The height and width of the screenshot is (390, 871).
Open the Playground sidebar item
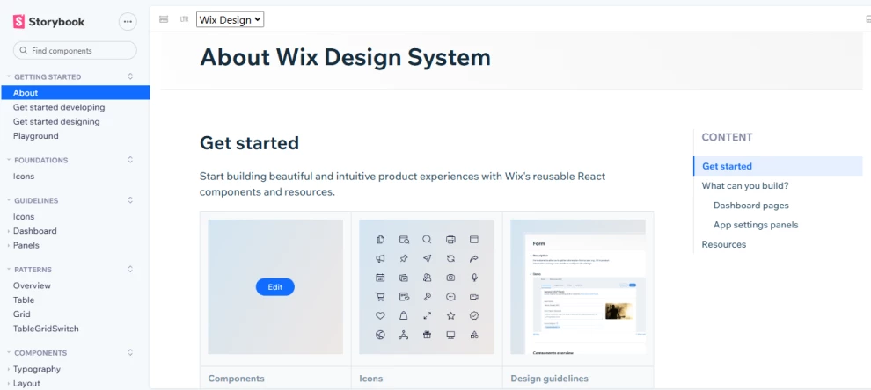35,136
